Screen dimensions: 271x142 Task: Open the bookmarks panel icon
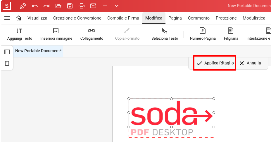[x=7, y=63]
